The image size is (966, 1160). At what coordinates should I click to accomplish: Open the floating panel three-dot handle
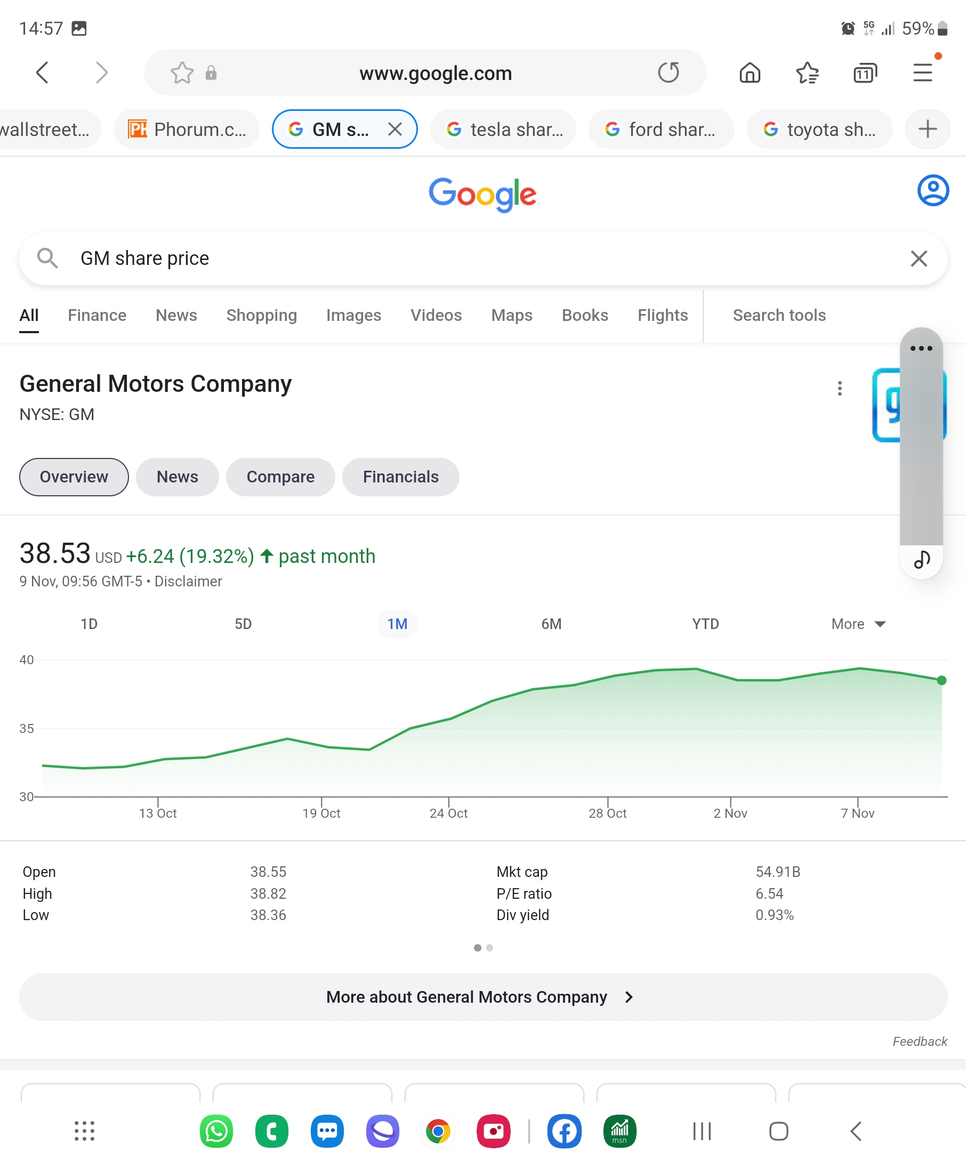[x=921, y=348]
